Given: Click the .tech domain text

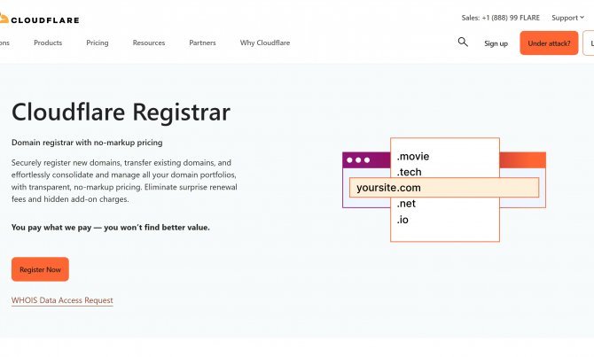Looking at the screenshot, I should click(x=409, y=172).
